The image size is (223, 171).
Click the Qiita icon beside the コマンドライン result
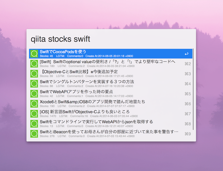coord(34,124)
